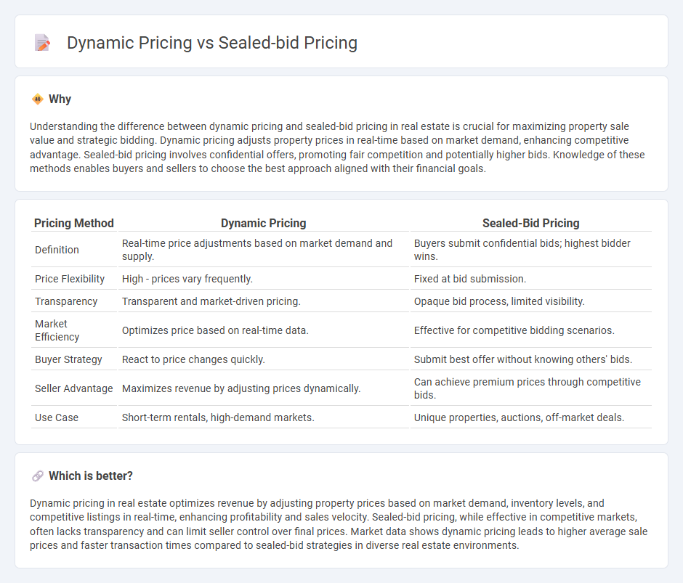The height and width of the screenshot is (583, 683).
Task: Click cell 'Submit best offer without knowing others' bids.'
Action: click(x=531, y=359)
